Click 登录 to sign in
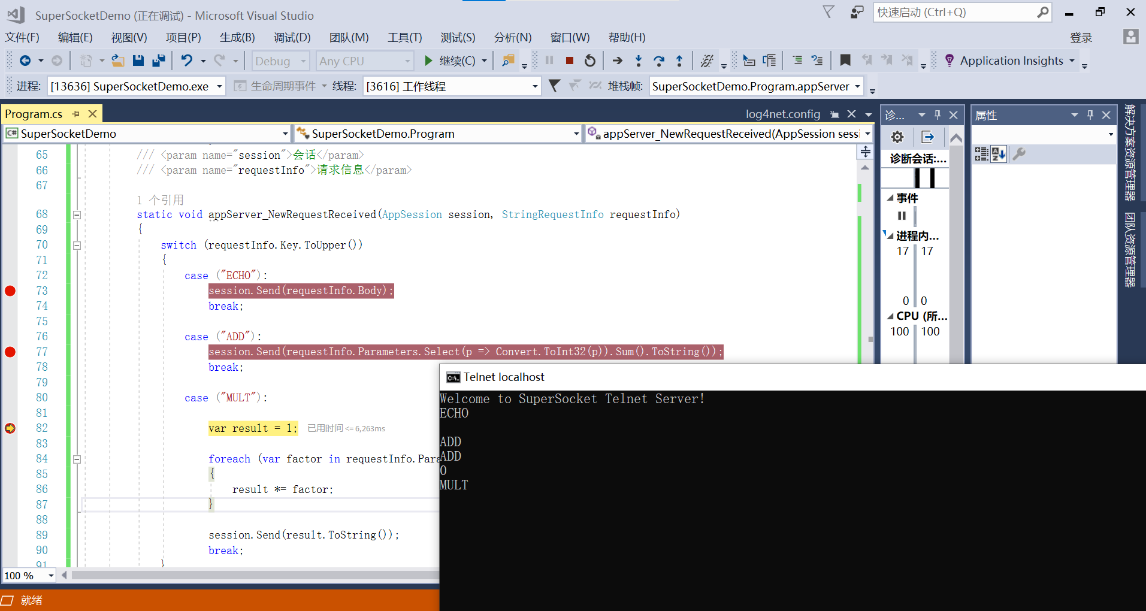Viewport: 1146px width, 611px height. click(1081, 37)
